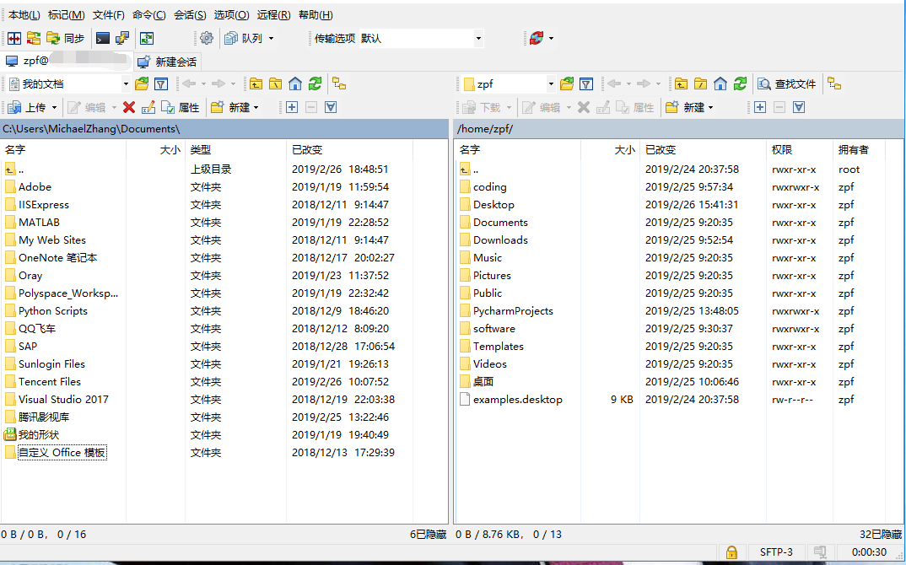
Task: Open the preferences gear icon
Action: click(208, 38)
